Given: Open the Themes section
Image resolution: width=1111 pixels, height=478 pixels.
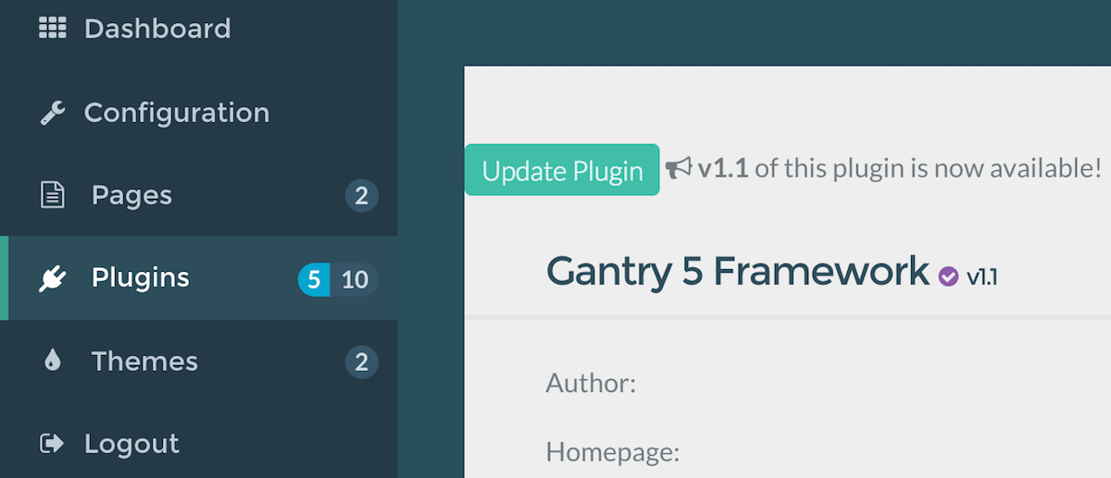Looking at the screenshot, I should tap(144, 361).
